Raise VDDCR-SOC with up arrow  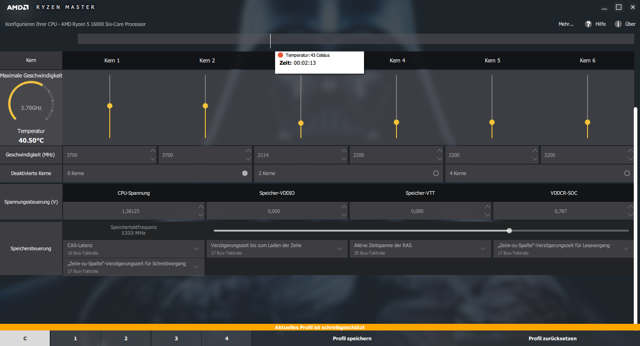[630, 207]
